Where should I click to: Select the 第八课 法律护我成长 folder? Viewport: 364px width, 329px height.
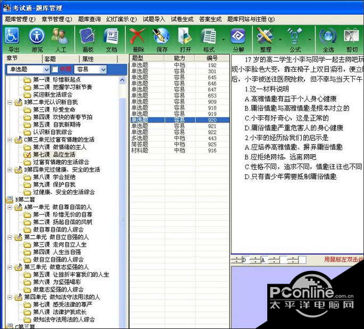(55, 312)
